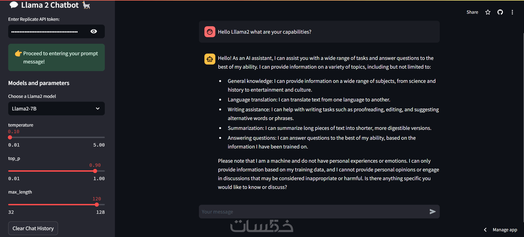
Task: Open the three-dot options menu
Action: point(512,12)
